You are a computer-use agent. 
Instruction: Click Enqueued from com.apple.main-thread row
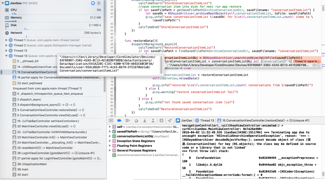tap(48, 88)
